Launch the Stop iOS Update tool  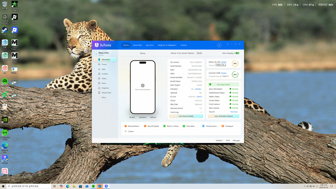click(151, 126)
